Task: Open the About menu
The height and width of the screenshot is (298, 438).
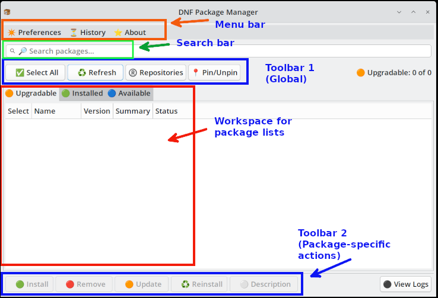Action: point(129,33)
